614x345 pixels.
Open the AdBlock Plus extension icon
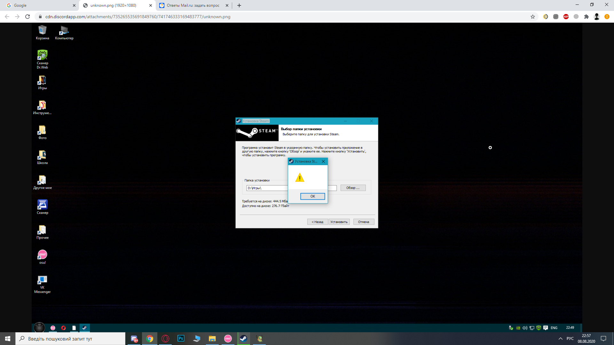click(x=566, y=17)
